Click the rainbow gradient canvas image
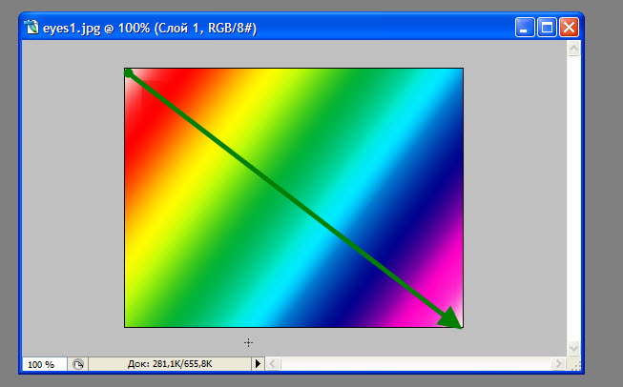Image resolution: width=623 pixels, height=387 pixels. pos(294,197)
